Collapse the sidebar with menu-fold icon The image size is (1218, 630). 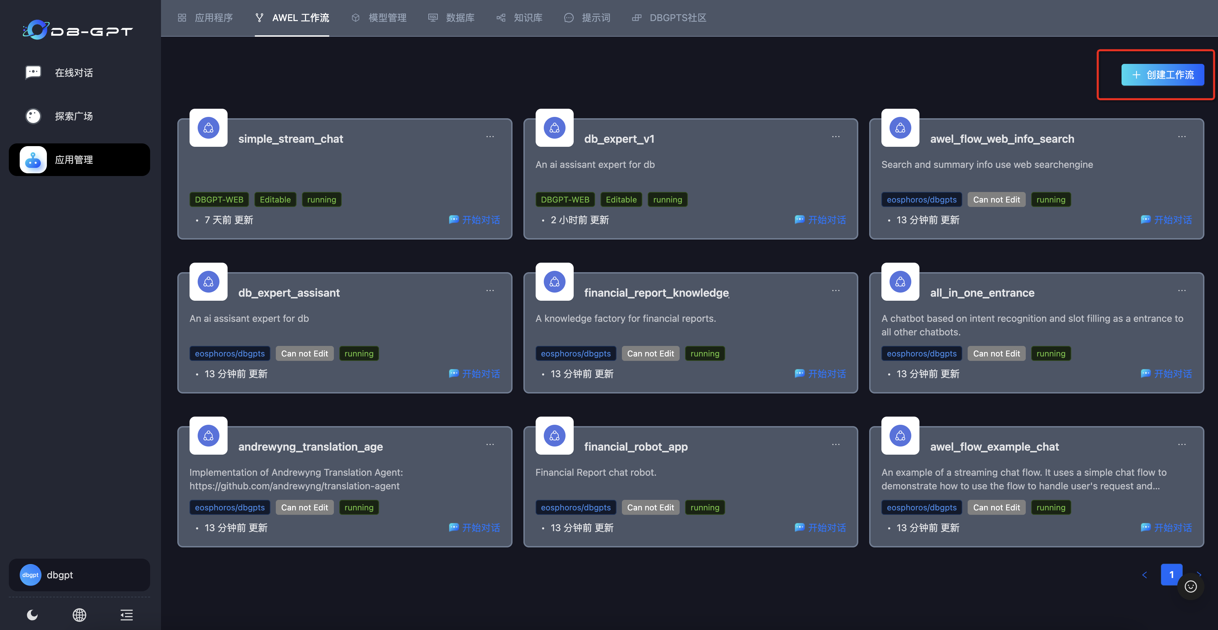click(126, 614)
